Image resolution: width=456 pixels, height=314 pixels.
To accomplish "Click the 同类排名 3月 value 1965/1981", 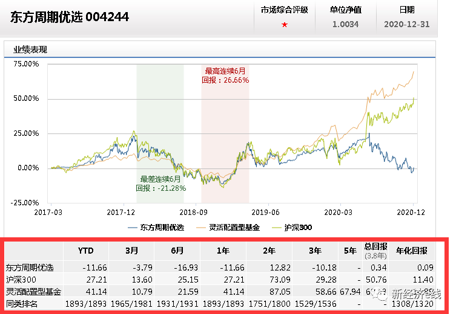I will pyautogui.click(x=132, y=304).
